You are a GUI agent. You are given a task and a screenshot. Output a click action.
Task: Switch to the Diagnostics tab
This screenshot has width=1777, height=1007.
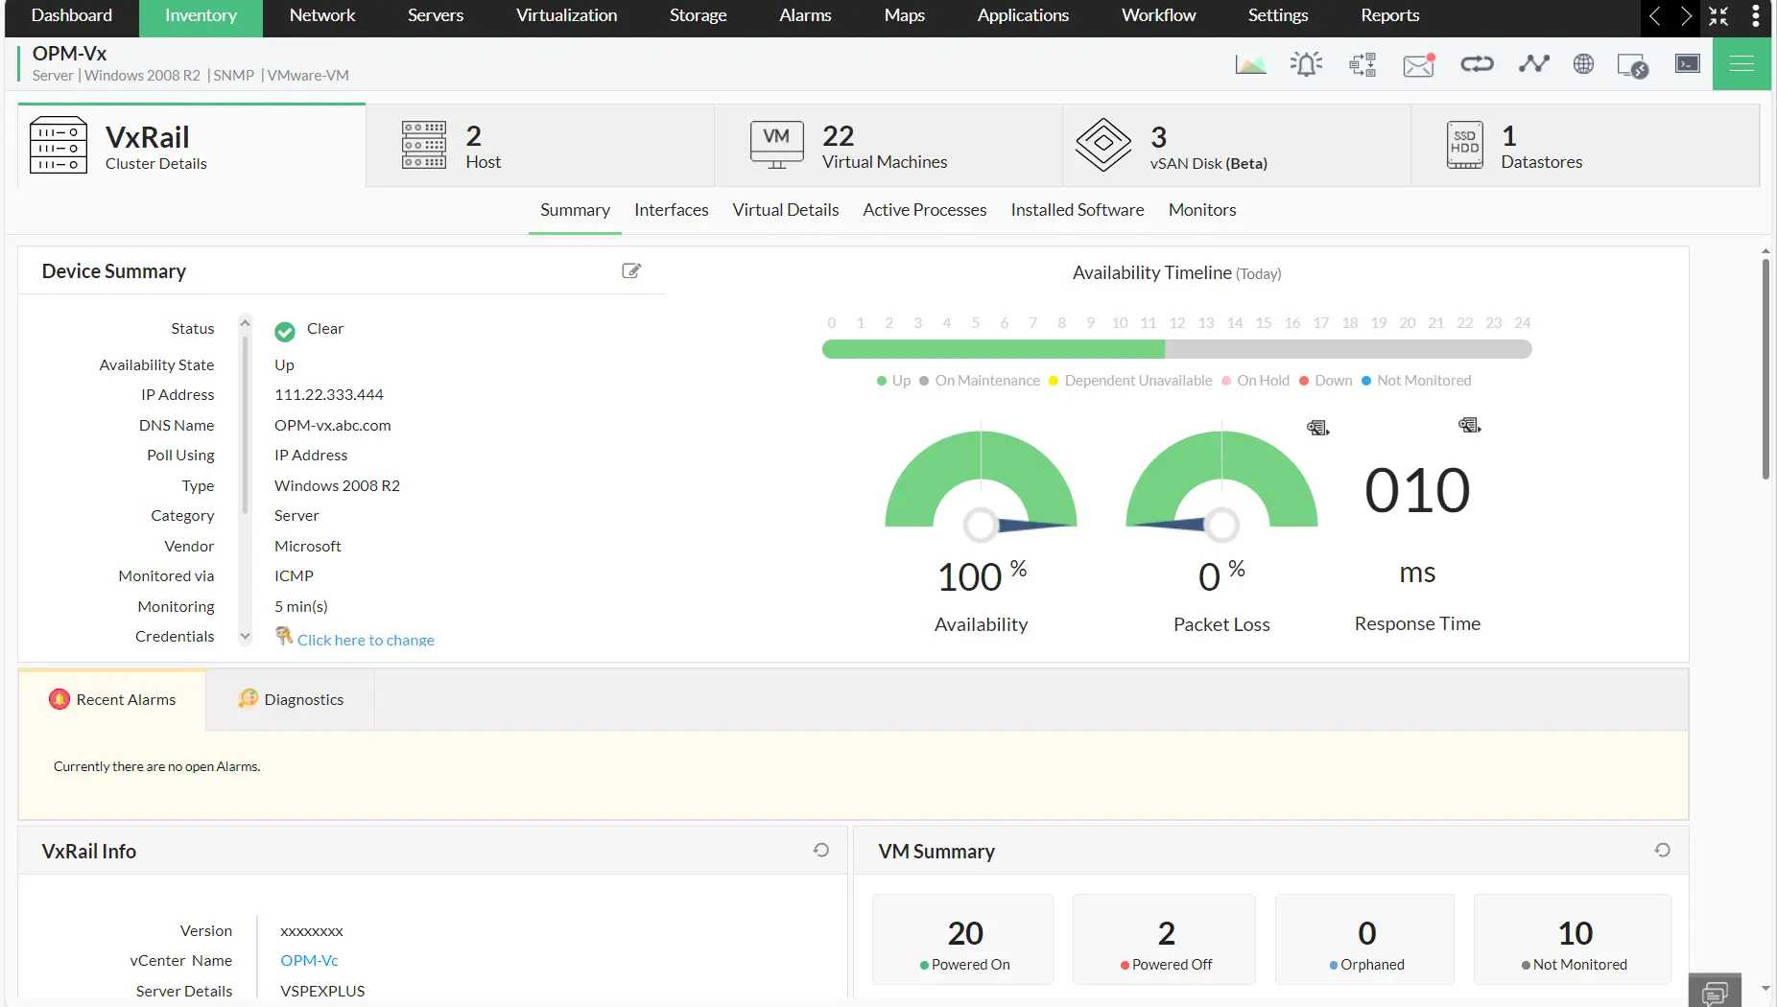(290, 699)
